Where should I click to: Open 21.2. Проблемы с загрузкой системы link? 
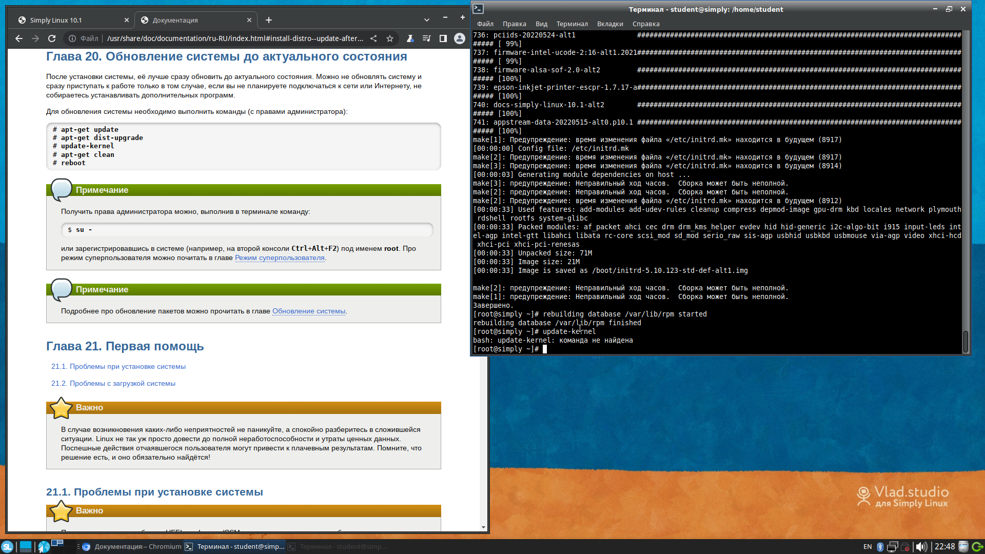[113, 384]
